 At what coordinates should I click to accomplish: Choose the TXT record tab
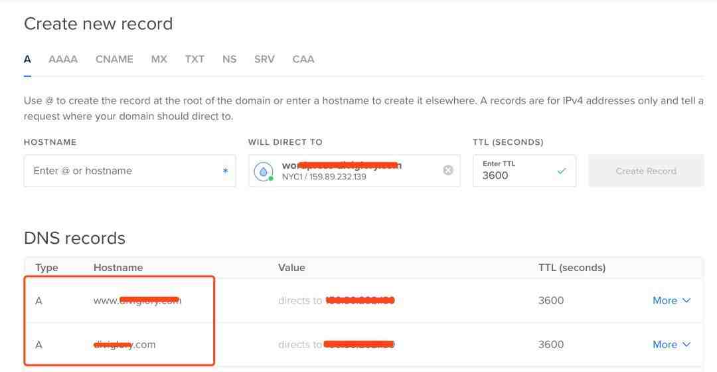point(195,59)
